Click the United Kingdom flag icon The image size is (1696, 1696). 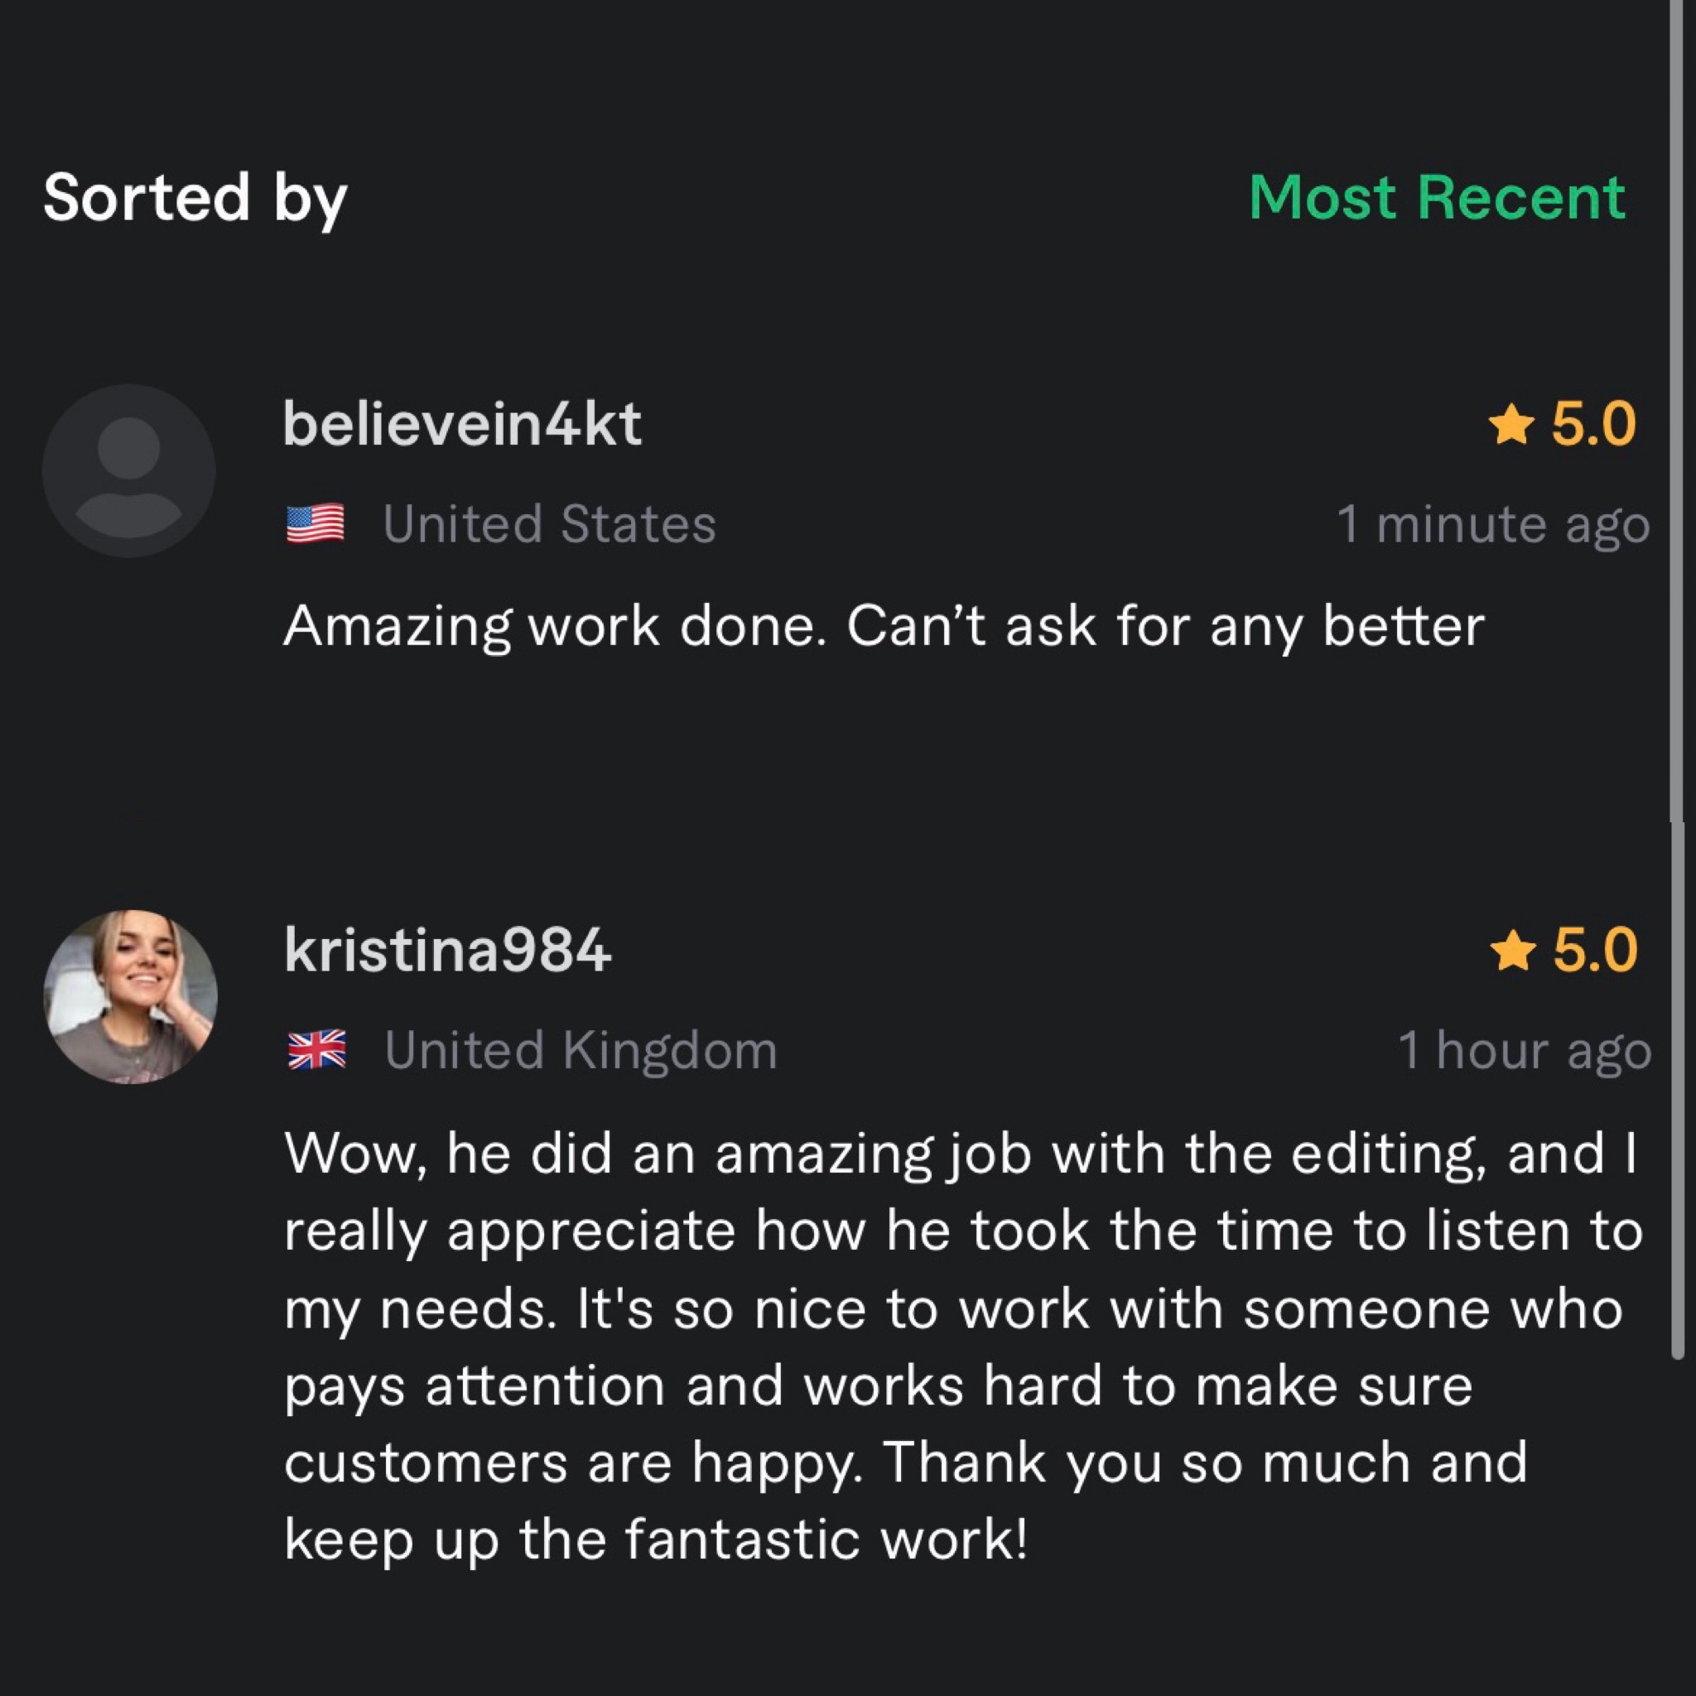[x=316, y=1050]
